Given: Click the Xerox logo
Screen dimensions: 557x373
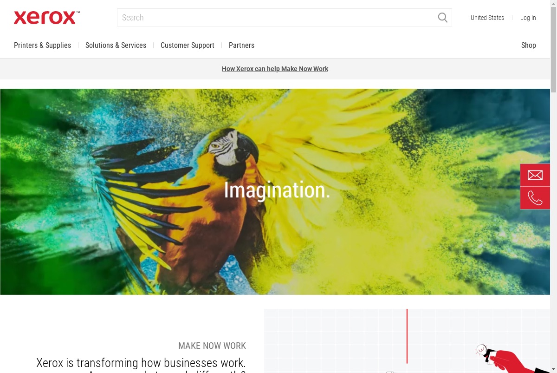Looking at the screenshot, I should (x=46, y=18).
